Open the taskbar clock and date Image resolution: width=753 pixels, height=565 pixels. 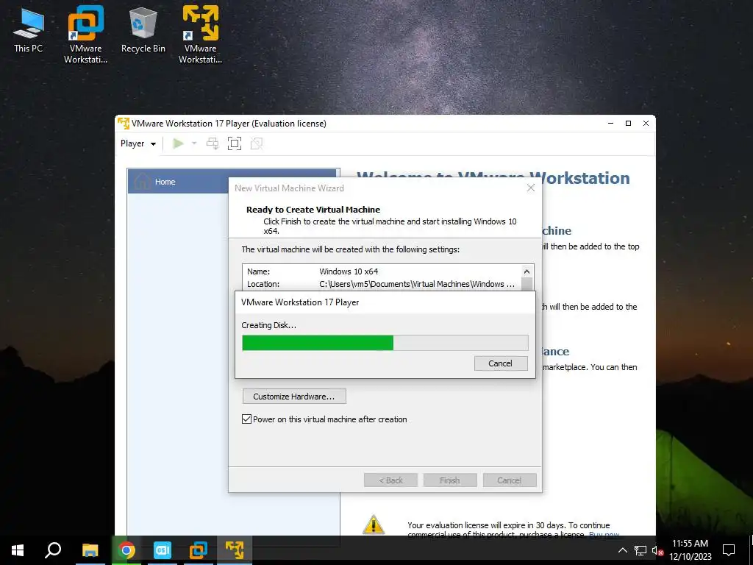[690, 550]
